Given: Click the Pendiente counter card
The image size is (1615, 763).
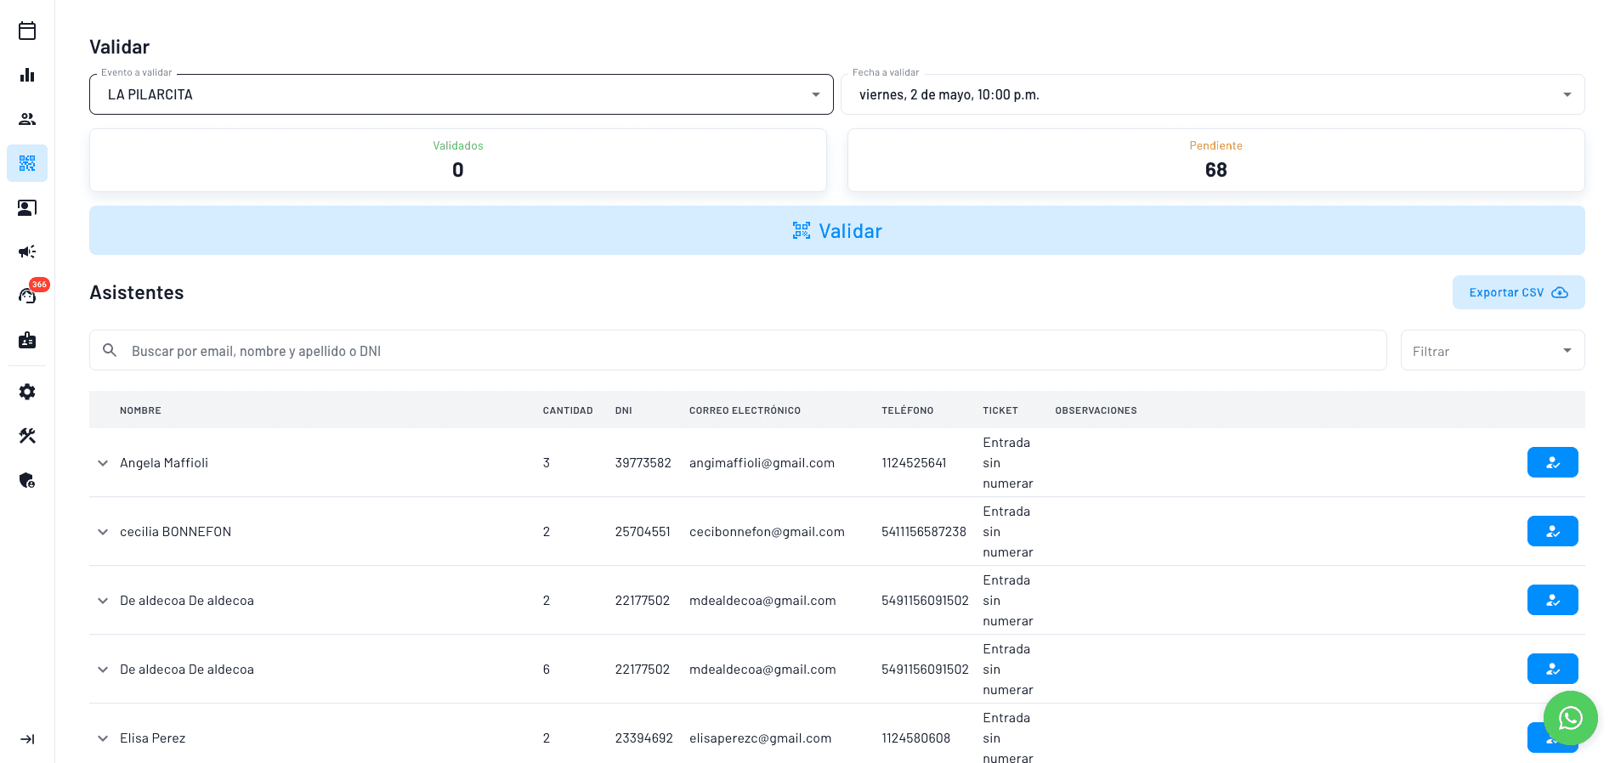Looking at the screenshot, I should coord(1216,160).
